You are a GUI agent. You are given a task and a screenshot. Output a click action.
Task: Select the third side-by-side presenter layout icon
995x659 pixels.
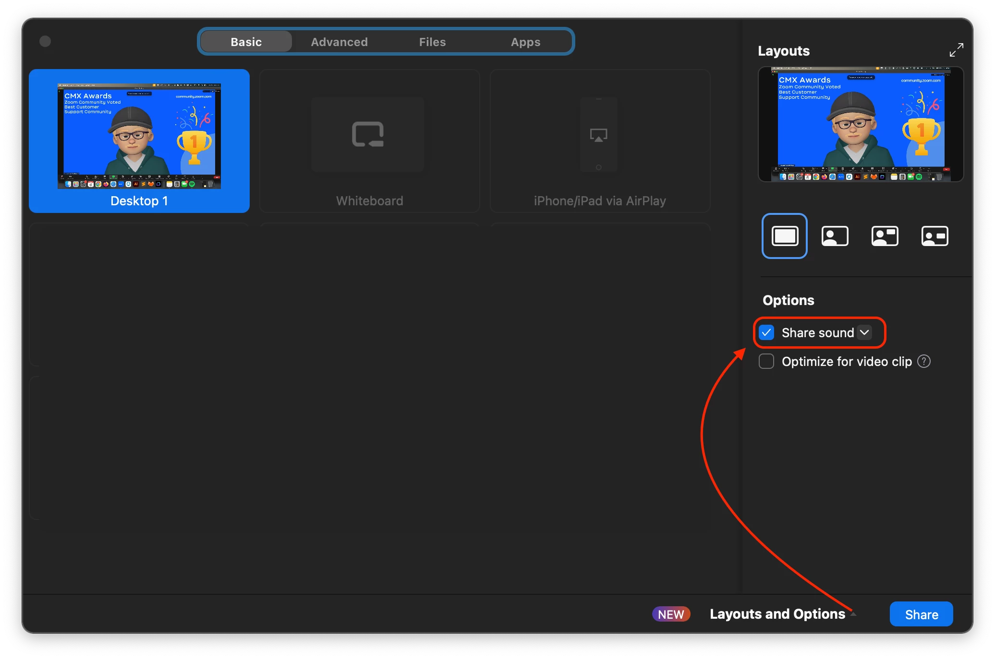(885, 236)
